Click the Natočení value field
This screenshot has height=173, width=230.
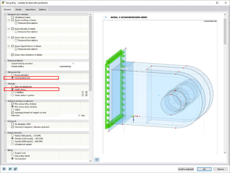click(x=70, y=115)
